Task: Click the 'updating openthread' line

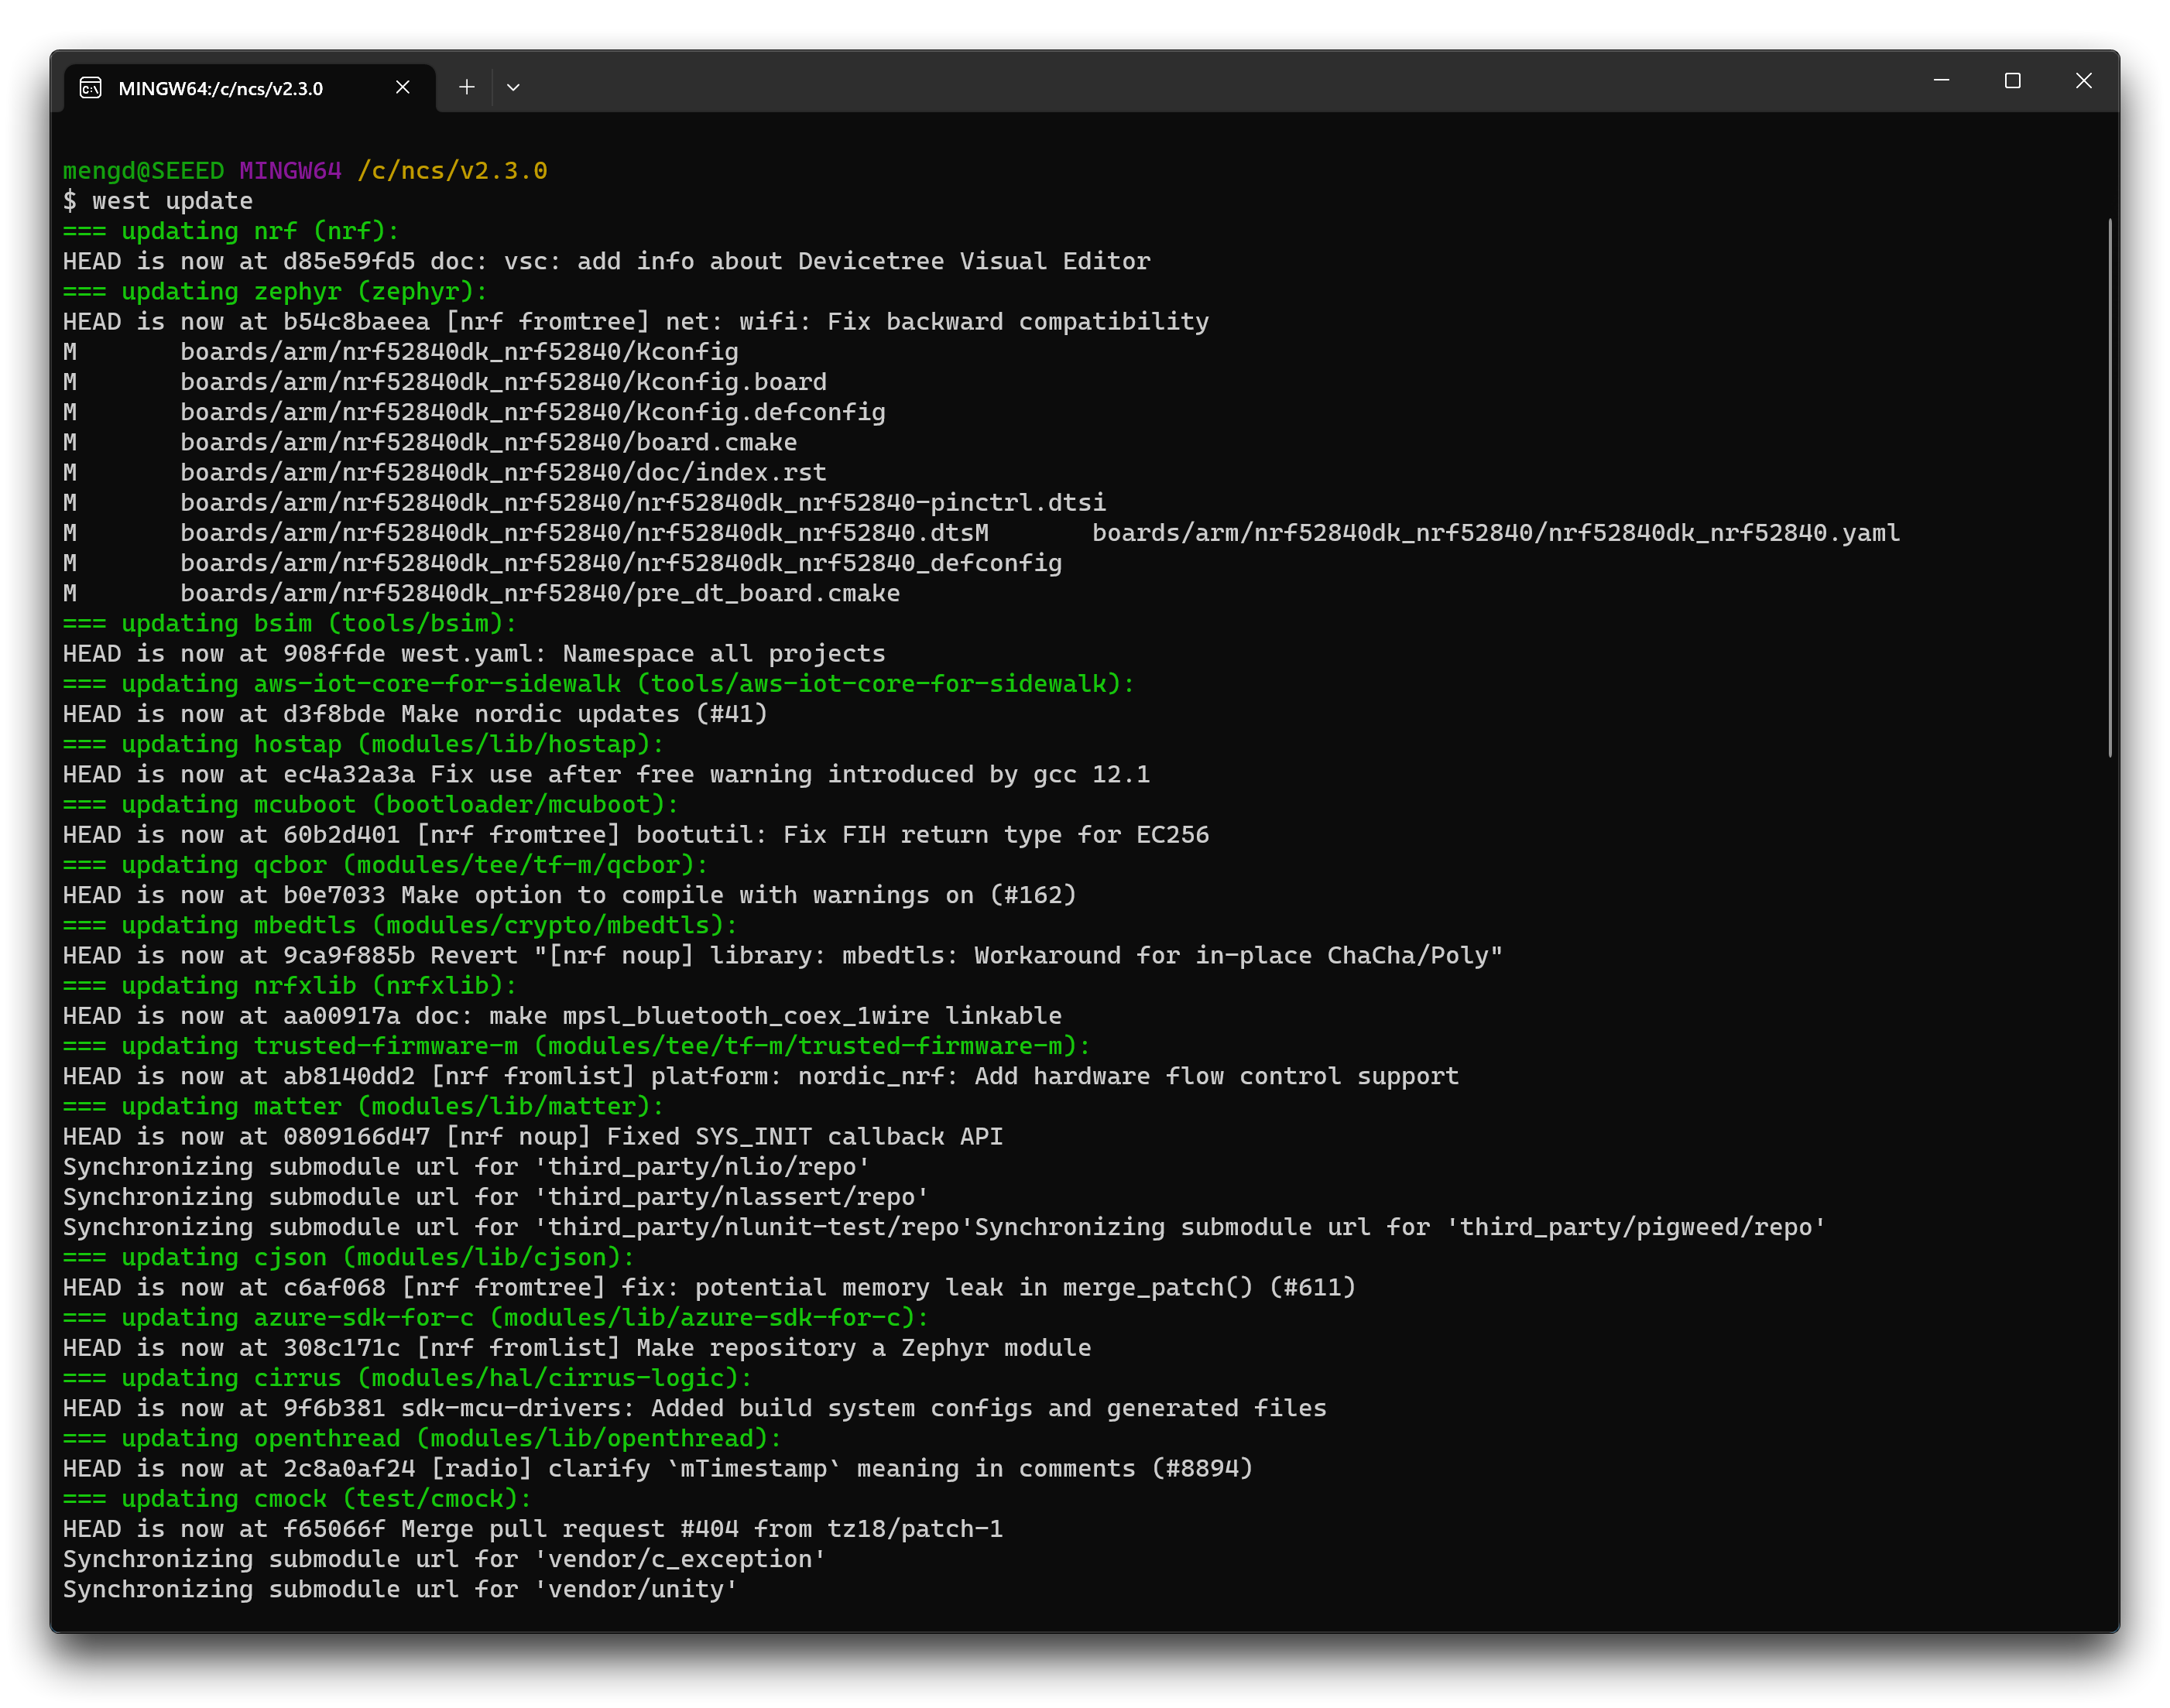Action: (422, 1439)
